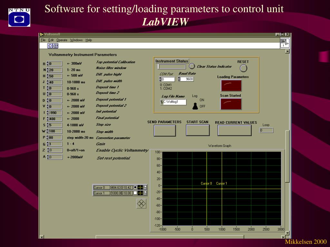Click the VI connector icon at top right

tap(285, 43)
